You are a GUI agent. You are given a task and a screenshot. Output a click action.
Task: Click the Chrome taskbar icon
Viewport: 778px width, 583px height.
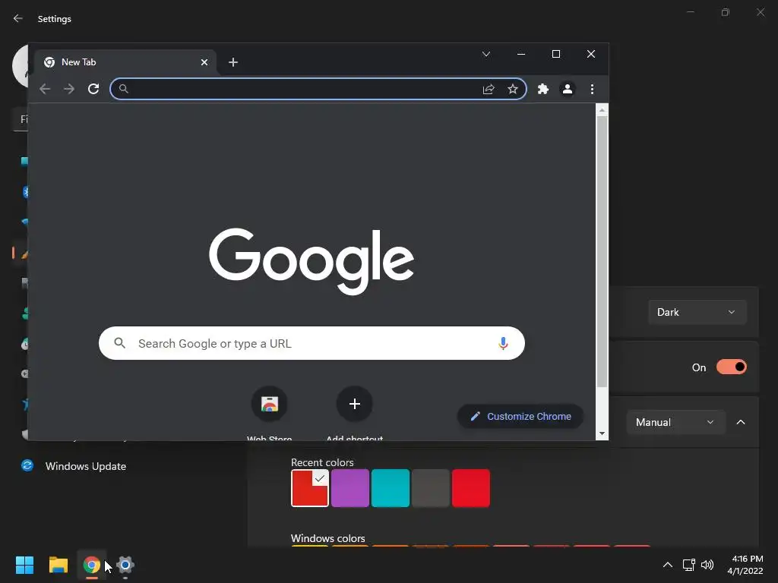click(x=92, y=565)
